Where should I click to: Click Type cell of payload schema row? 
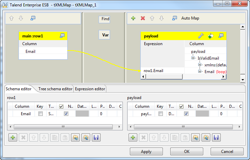(x=171, y=114)
